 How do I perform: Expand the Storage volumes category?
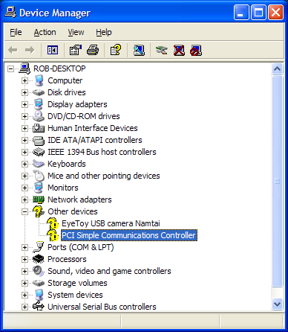pyautogui.click(x=24, y=283)
